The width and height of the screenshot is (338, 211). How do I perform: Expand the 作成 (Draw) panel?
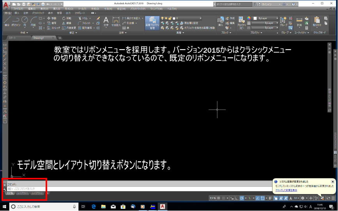(24, 33)
